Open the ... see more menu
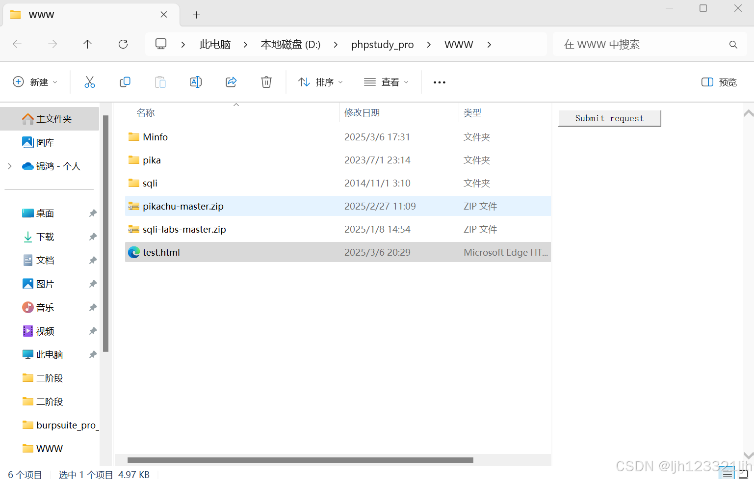This screenshot has width=754, height=479. coord(439,82)
